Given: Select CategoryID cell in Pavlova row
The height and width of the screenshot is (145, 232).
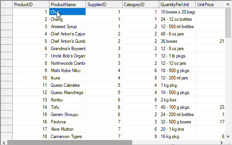Looking at the screenshot, I should tap(141, 122).
